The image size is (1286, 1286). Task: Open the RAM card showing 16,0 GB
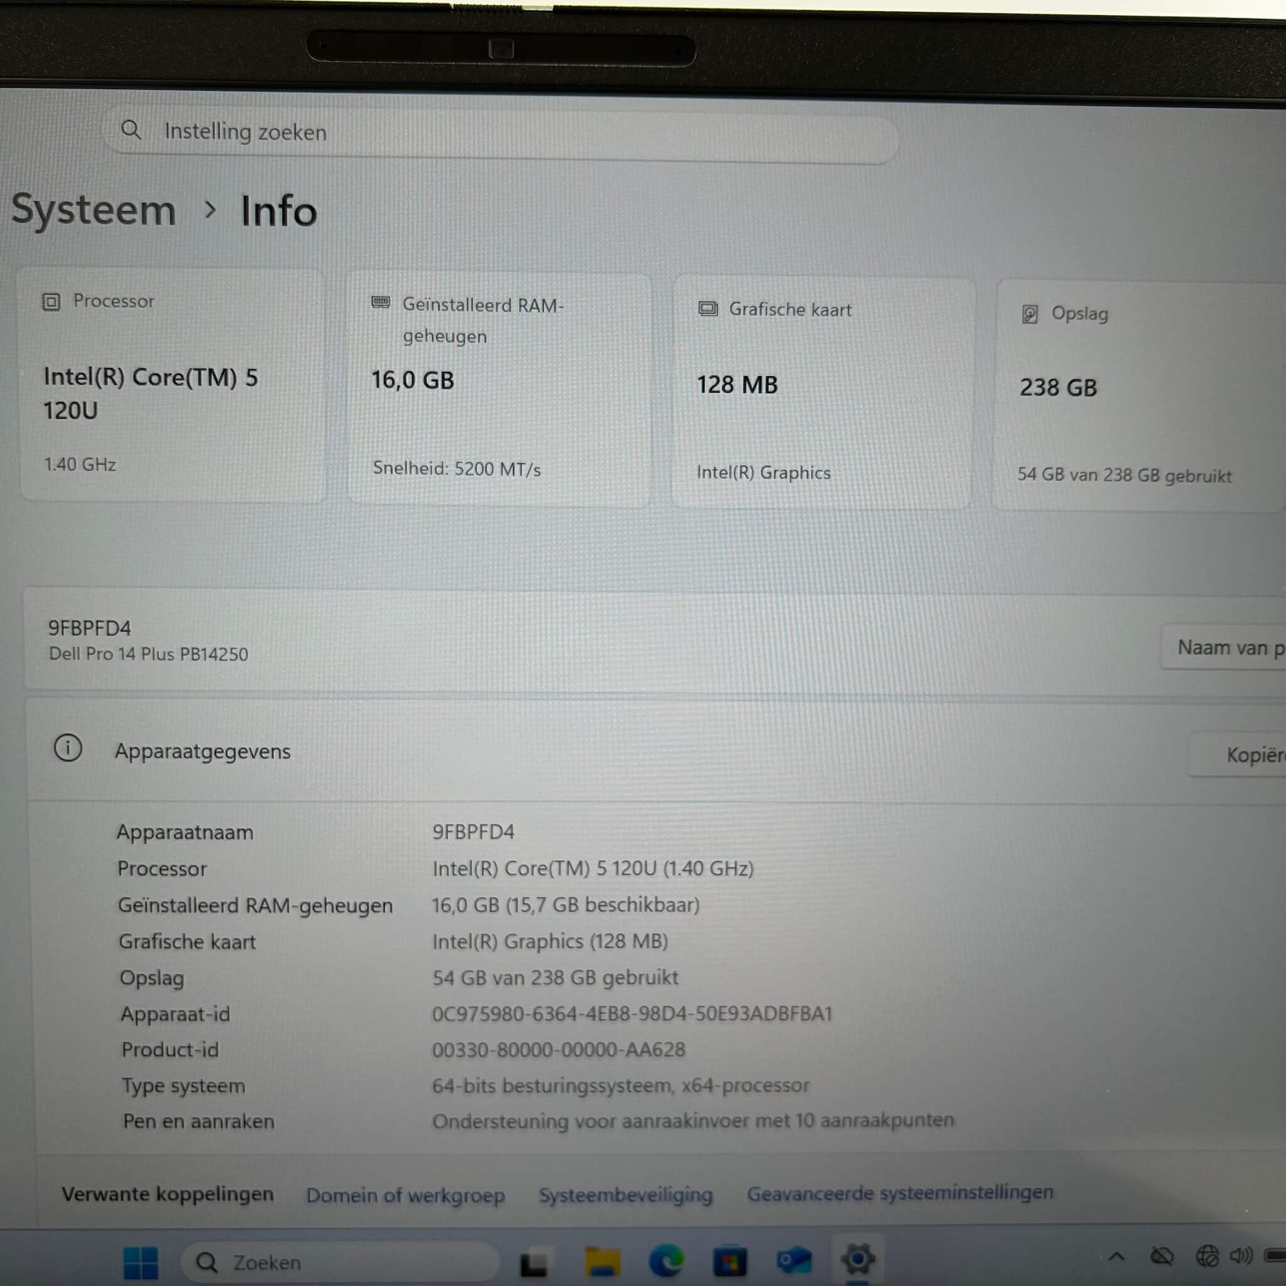pyautogui.click(x=499, y=390)
